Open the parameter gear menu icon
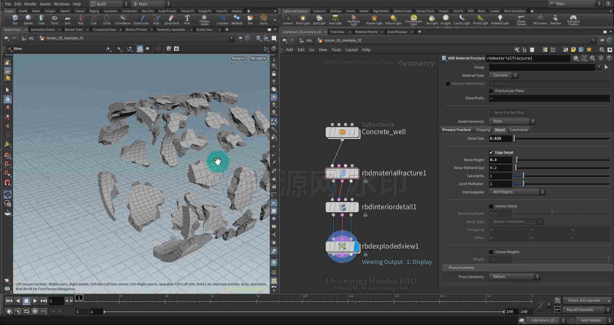Viewport: 614px width, 325px height. pos(576,58)
